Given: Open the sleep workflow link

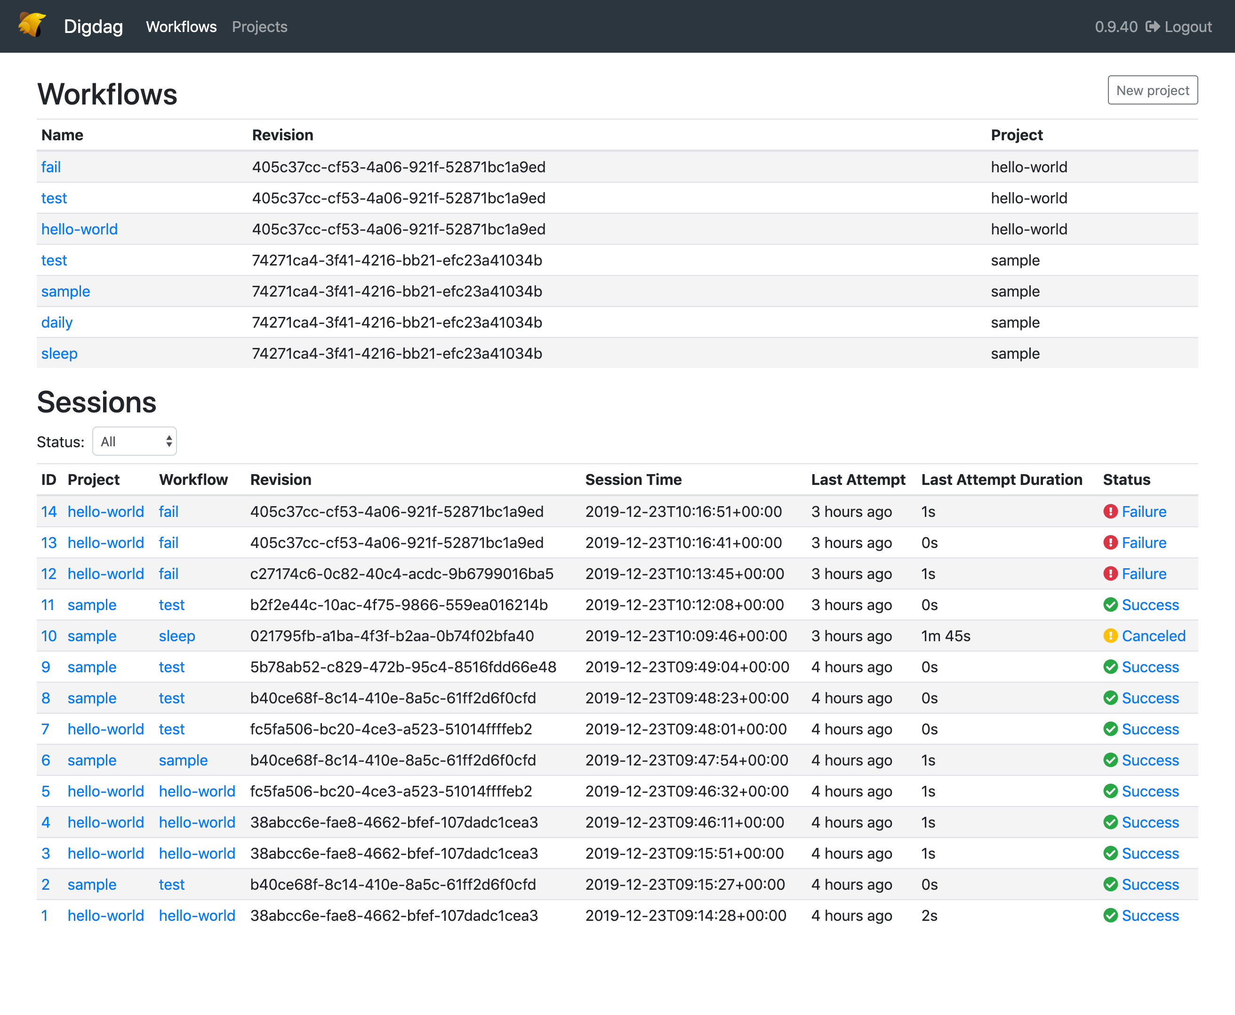Looking at the screenshot, I should (59, 353).
